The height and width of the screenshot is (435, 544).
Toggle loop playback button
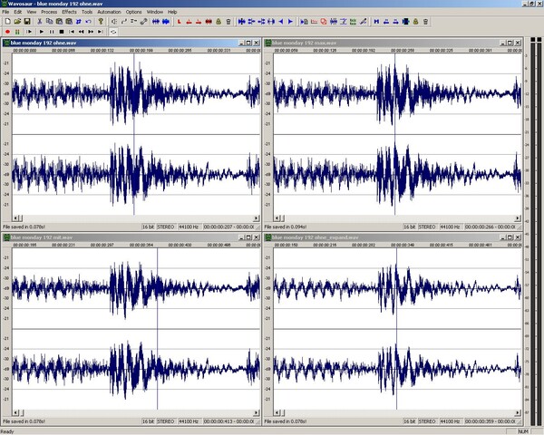pyautogui.click(x=113, y=32)
